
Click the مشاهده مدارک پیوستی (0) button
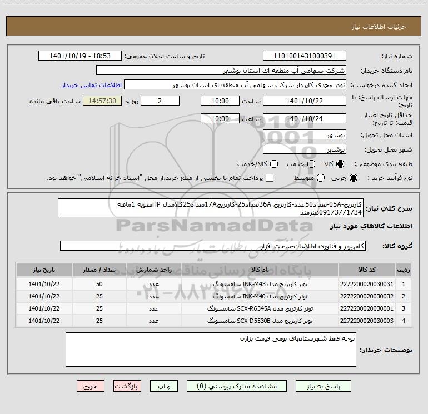tap(237, 386)
